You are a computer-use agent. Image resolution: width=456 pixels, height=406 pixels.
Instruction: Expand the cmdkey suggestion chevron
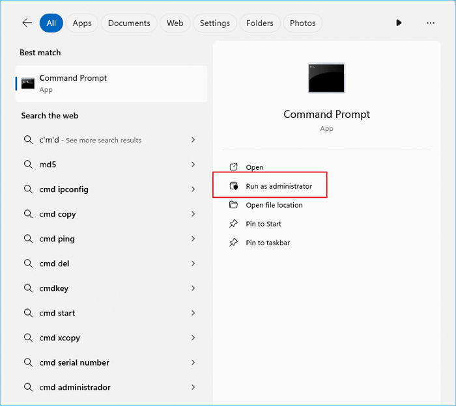tap(193, 288)
